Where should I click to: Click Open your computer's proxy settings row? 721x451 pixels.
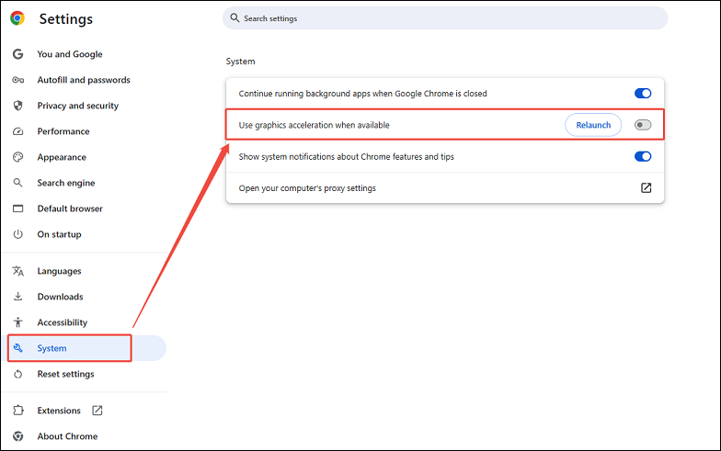(445, 187)
